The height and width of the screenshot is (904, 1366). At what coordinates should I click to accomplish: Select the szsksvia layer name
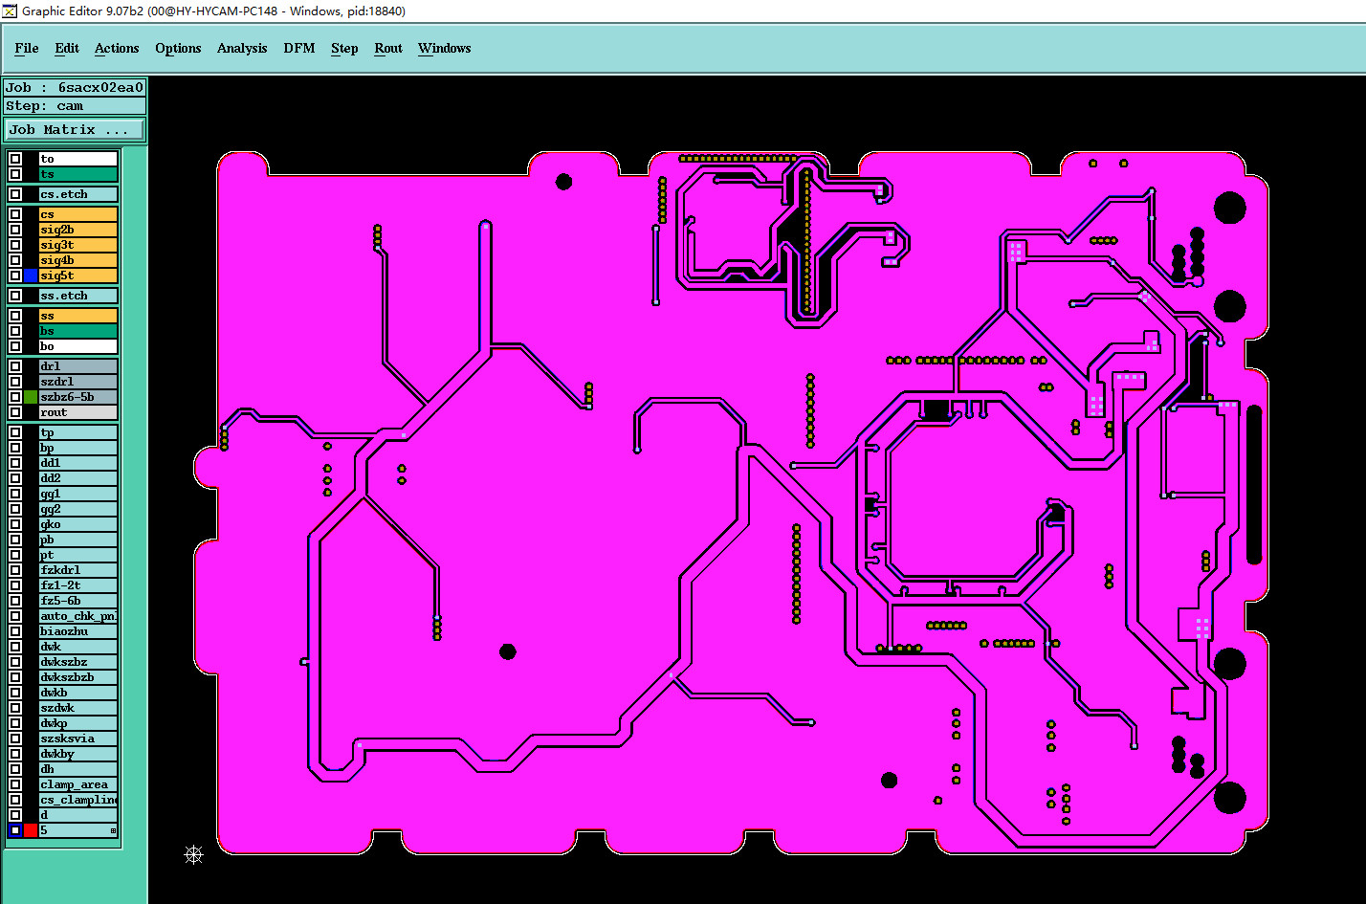(78, 739)
